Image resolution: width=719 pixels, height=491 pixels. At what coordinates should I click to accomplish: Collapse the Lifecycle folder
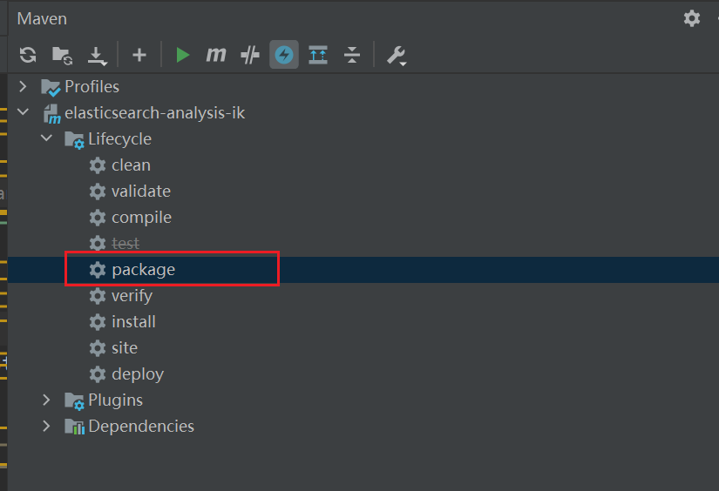click(x=46, y=138)
